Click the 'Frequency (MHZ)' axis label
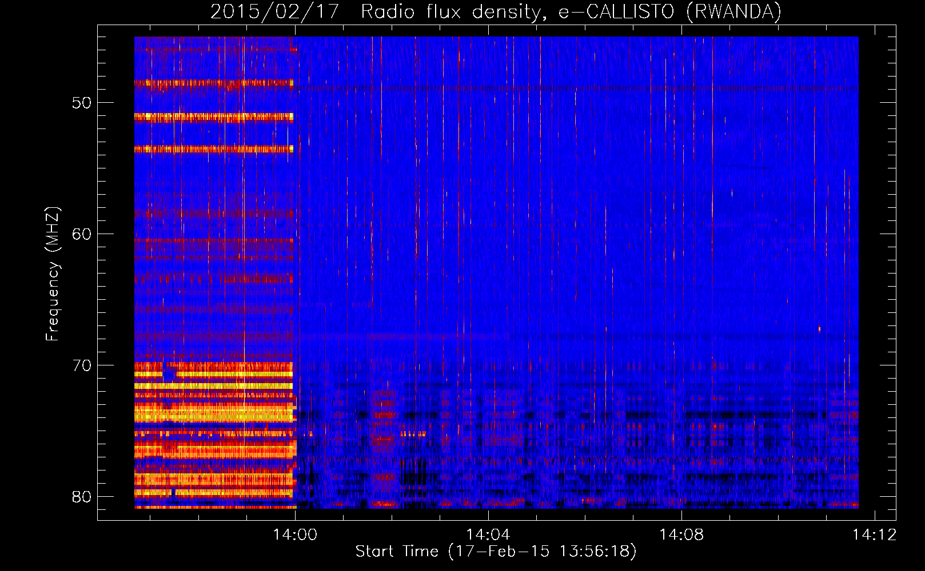The image size is (925, 571). click(53, 274)
